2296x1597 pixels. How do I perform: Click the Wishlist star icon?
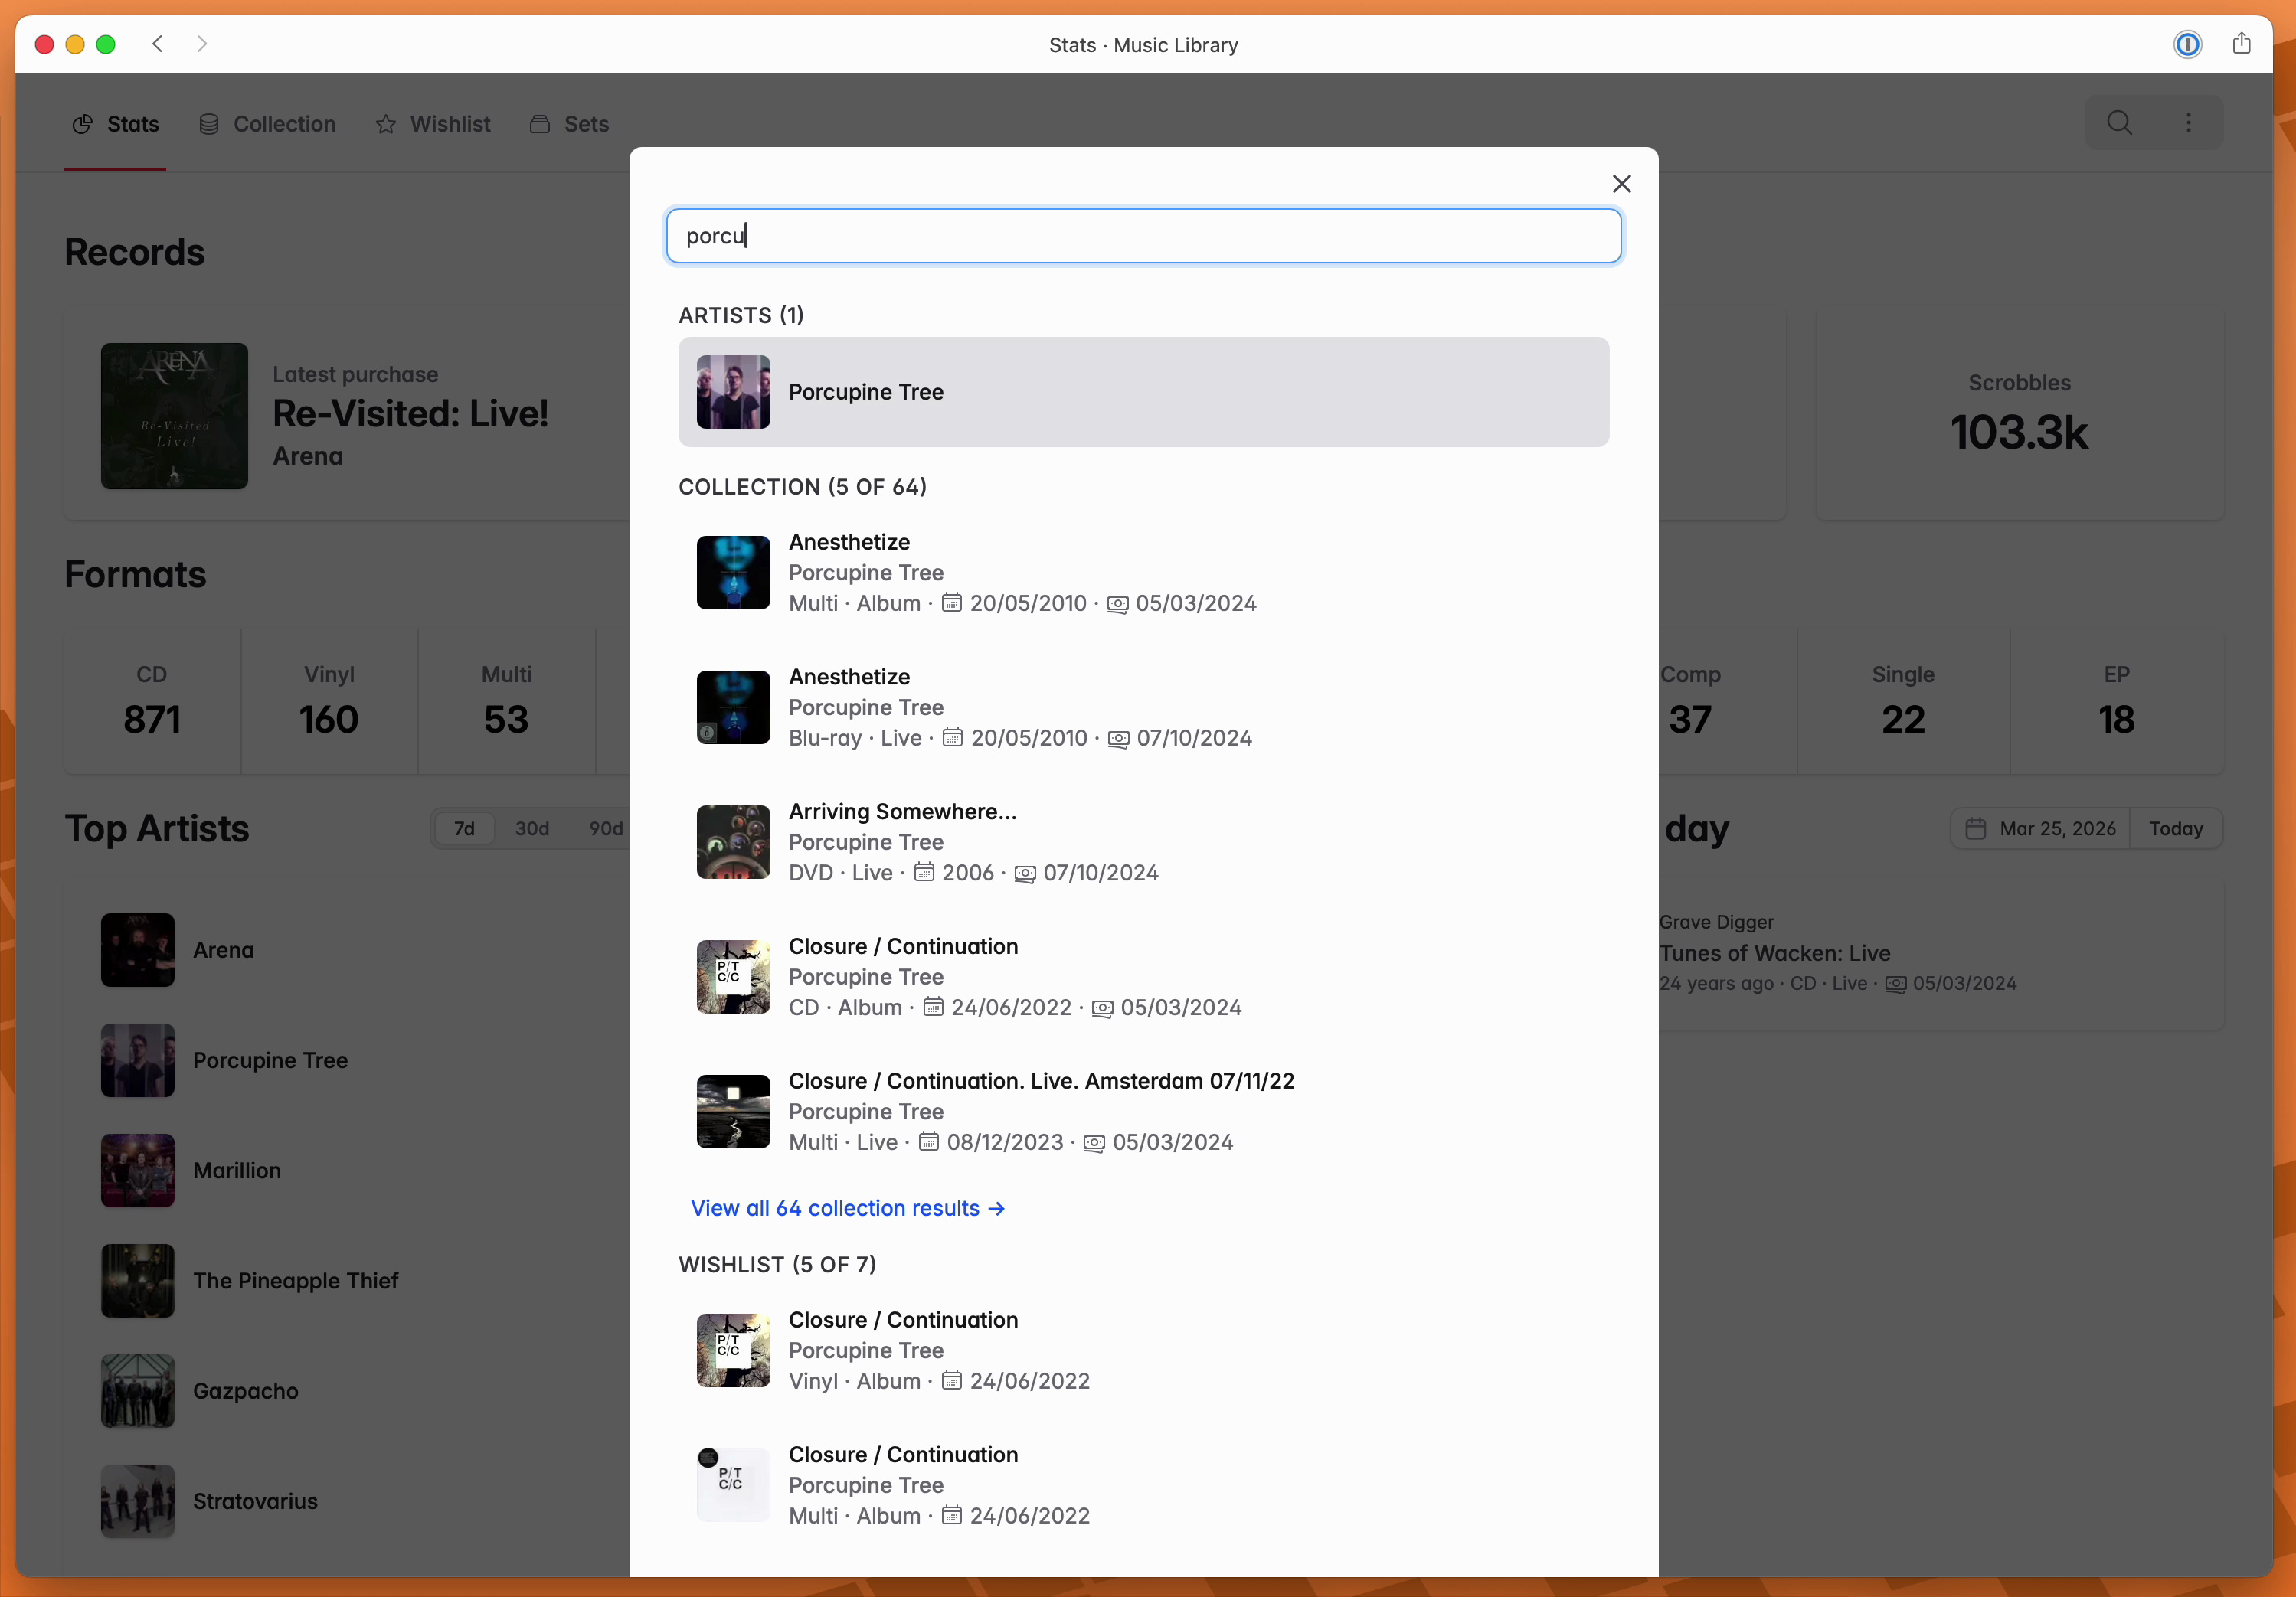click(386, 124)
